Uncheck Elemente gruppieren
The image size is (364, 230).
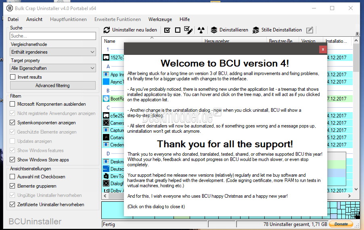click(12, 186)
